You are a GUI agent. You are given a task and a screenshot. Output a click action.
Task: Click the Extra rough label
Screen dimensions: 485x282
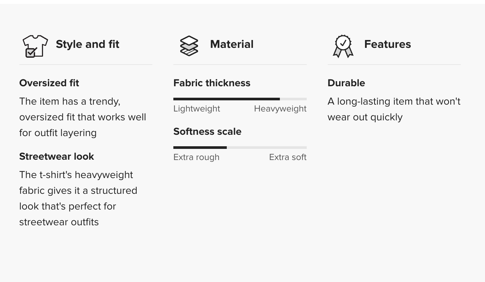tap(196, 157)
